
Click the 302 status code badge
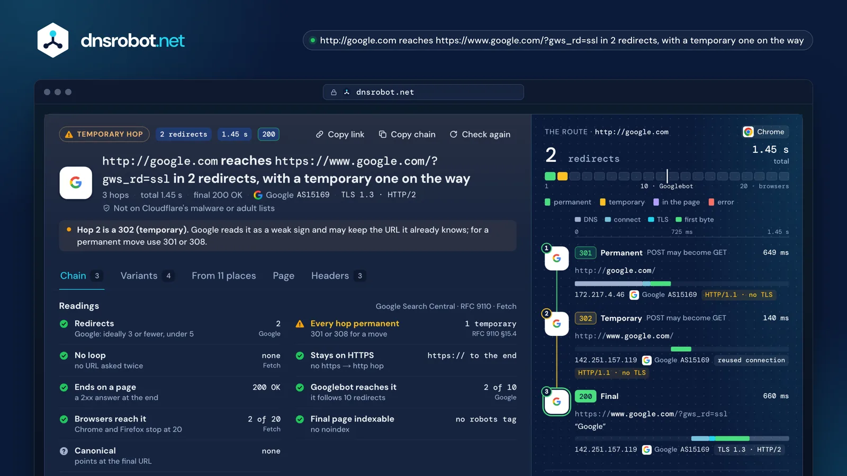point(585,318)
